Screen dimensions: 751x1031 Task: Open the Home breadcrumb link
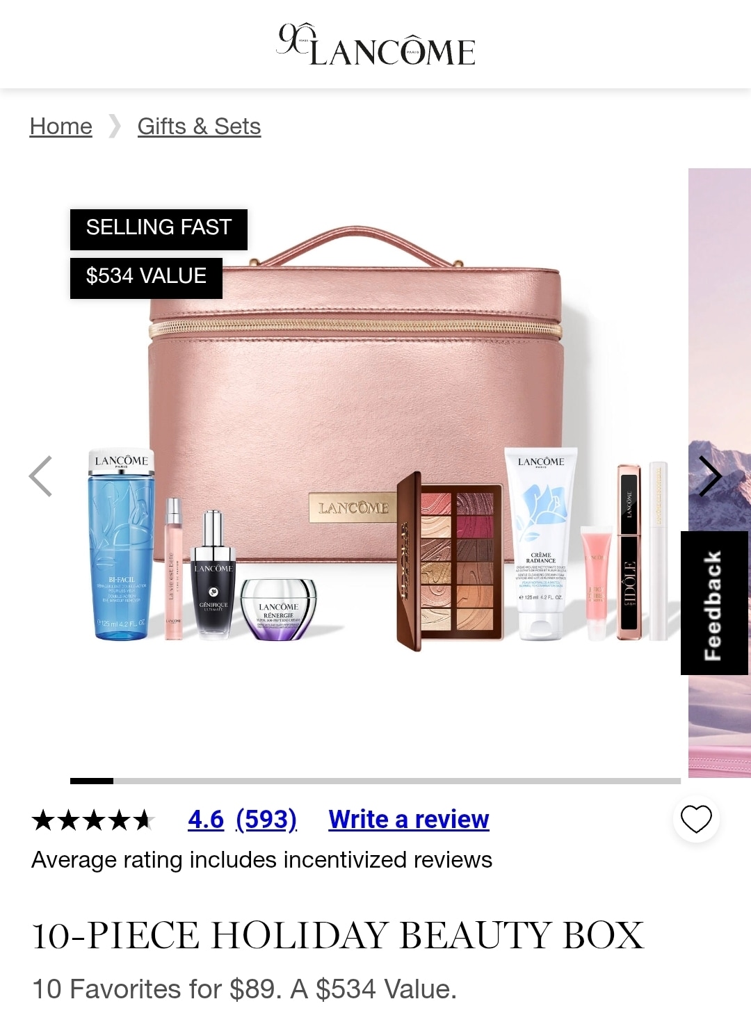(x=61, y=127)
